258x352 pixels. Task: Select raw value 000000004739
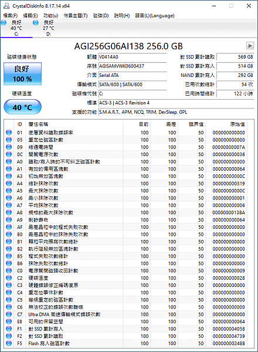tap(229, 336)
